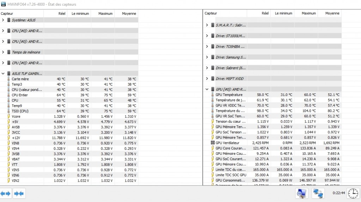This screenshot has height=202, width=361.
Task: Click the VIN8 voltage bolt icon
Action: point(9,143)
